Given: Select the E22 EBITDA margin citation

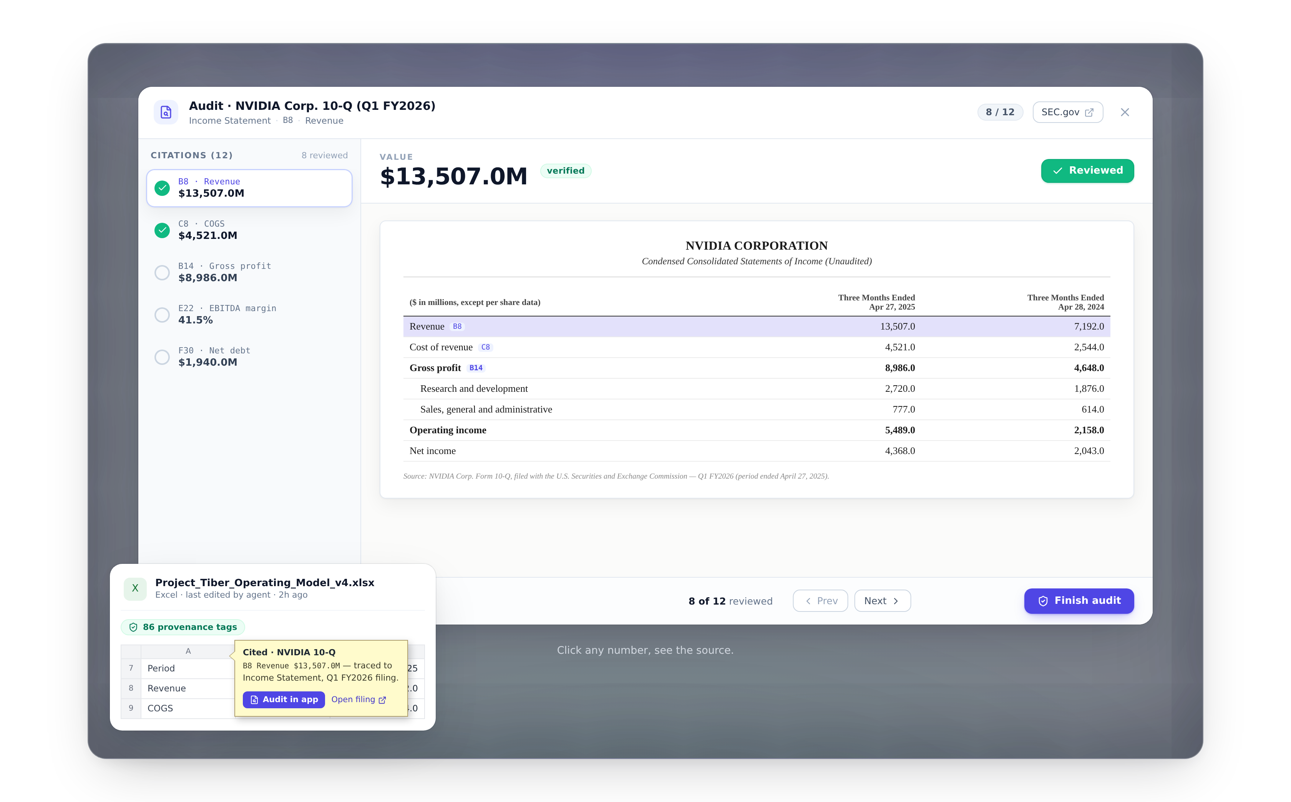Looking at the screenshot, I should tap(249, 315).
